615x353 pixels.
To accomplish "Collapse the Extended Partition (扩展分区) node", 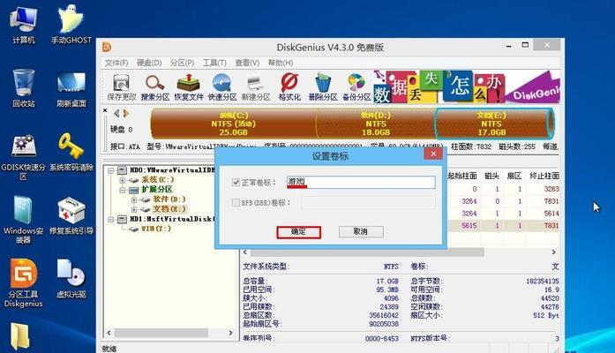I will (x=123, y=190).
